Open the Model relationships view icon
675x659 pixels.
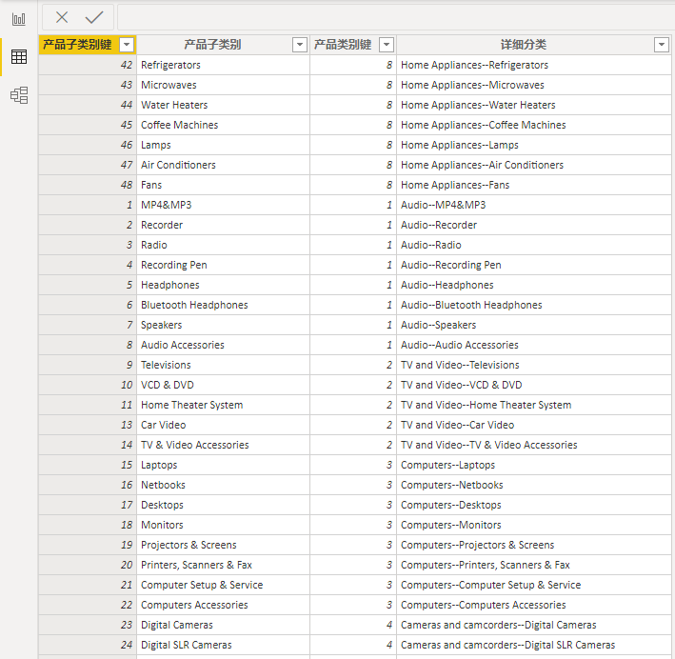pos(19,95)
